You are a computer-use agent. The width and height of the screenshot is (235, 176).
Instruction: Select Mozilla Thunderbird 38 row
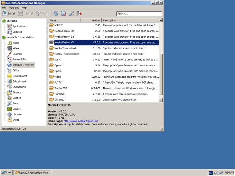(x=104, y=54)
